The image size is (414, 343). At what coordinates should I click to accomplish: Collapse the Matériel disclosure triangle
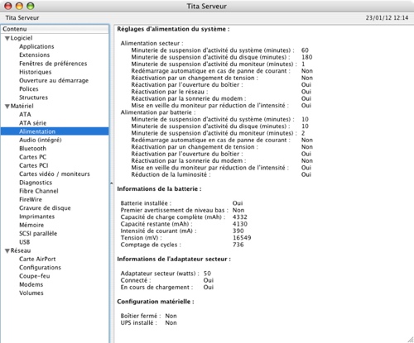7,107
